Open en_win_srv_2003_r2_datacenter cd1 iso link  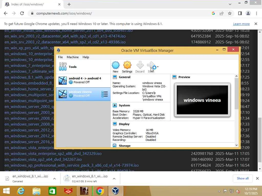(x=65, y=36)
